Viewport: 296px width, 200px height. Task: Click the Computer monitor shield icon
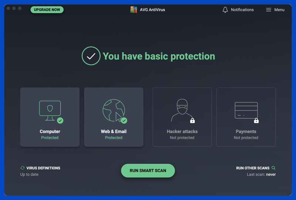click(50, 111)
